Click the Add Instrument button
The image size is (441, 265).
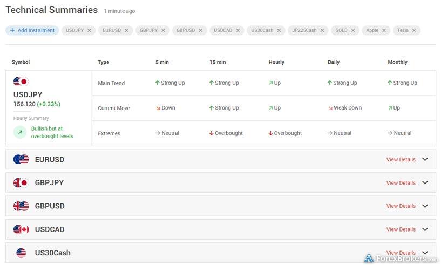[32, 31]
